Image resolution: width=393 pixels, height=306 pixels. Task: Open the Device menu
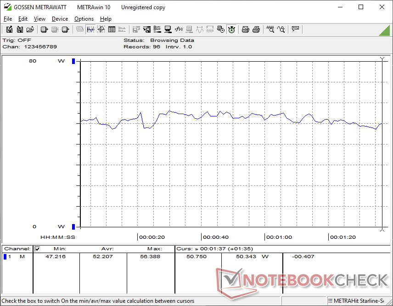pos(60,19)
